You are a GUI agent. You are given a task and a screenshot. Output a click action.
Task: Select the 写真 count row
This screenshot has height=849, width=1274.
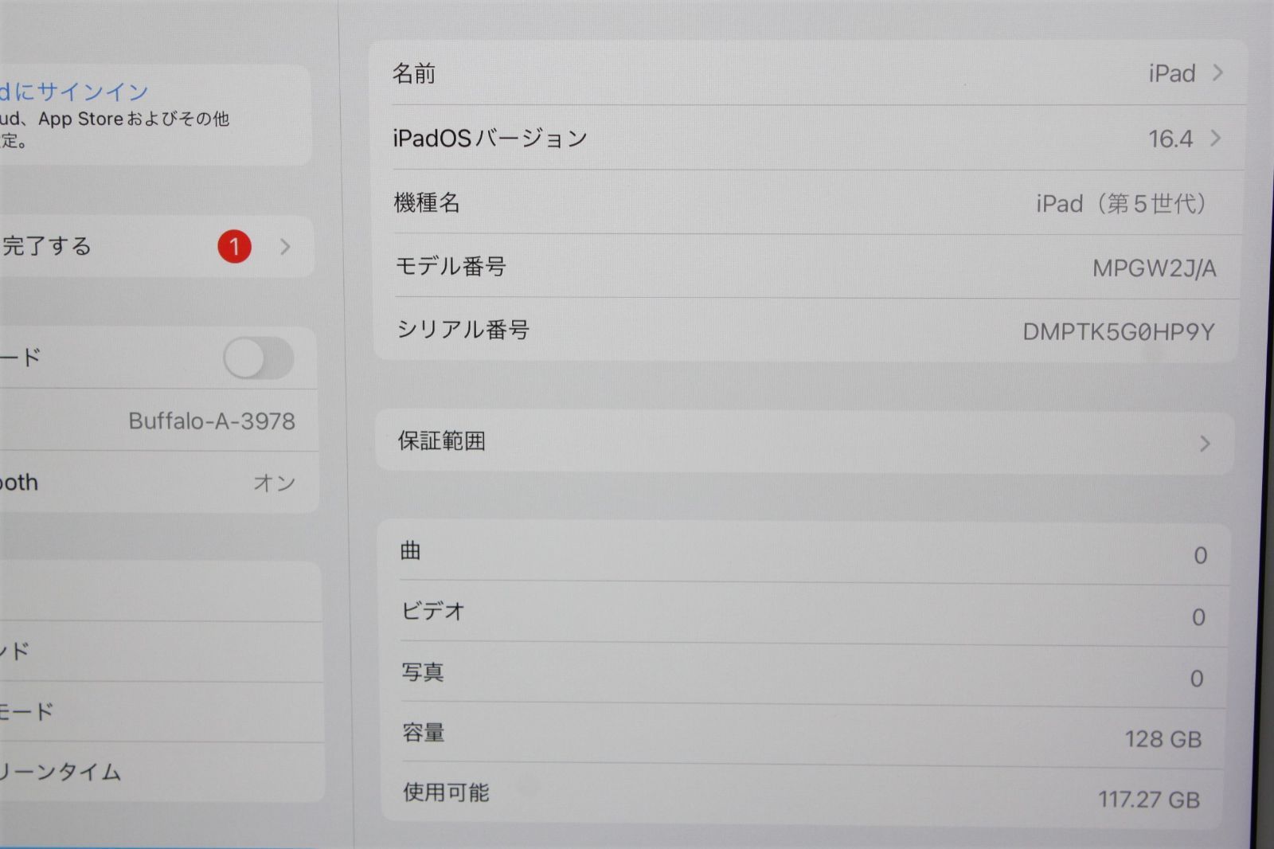804,675
